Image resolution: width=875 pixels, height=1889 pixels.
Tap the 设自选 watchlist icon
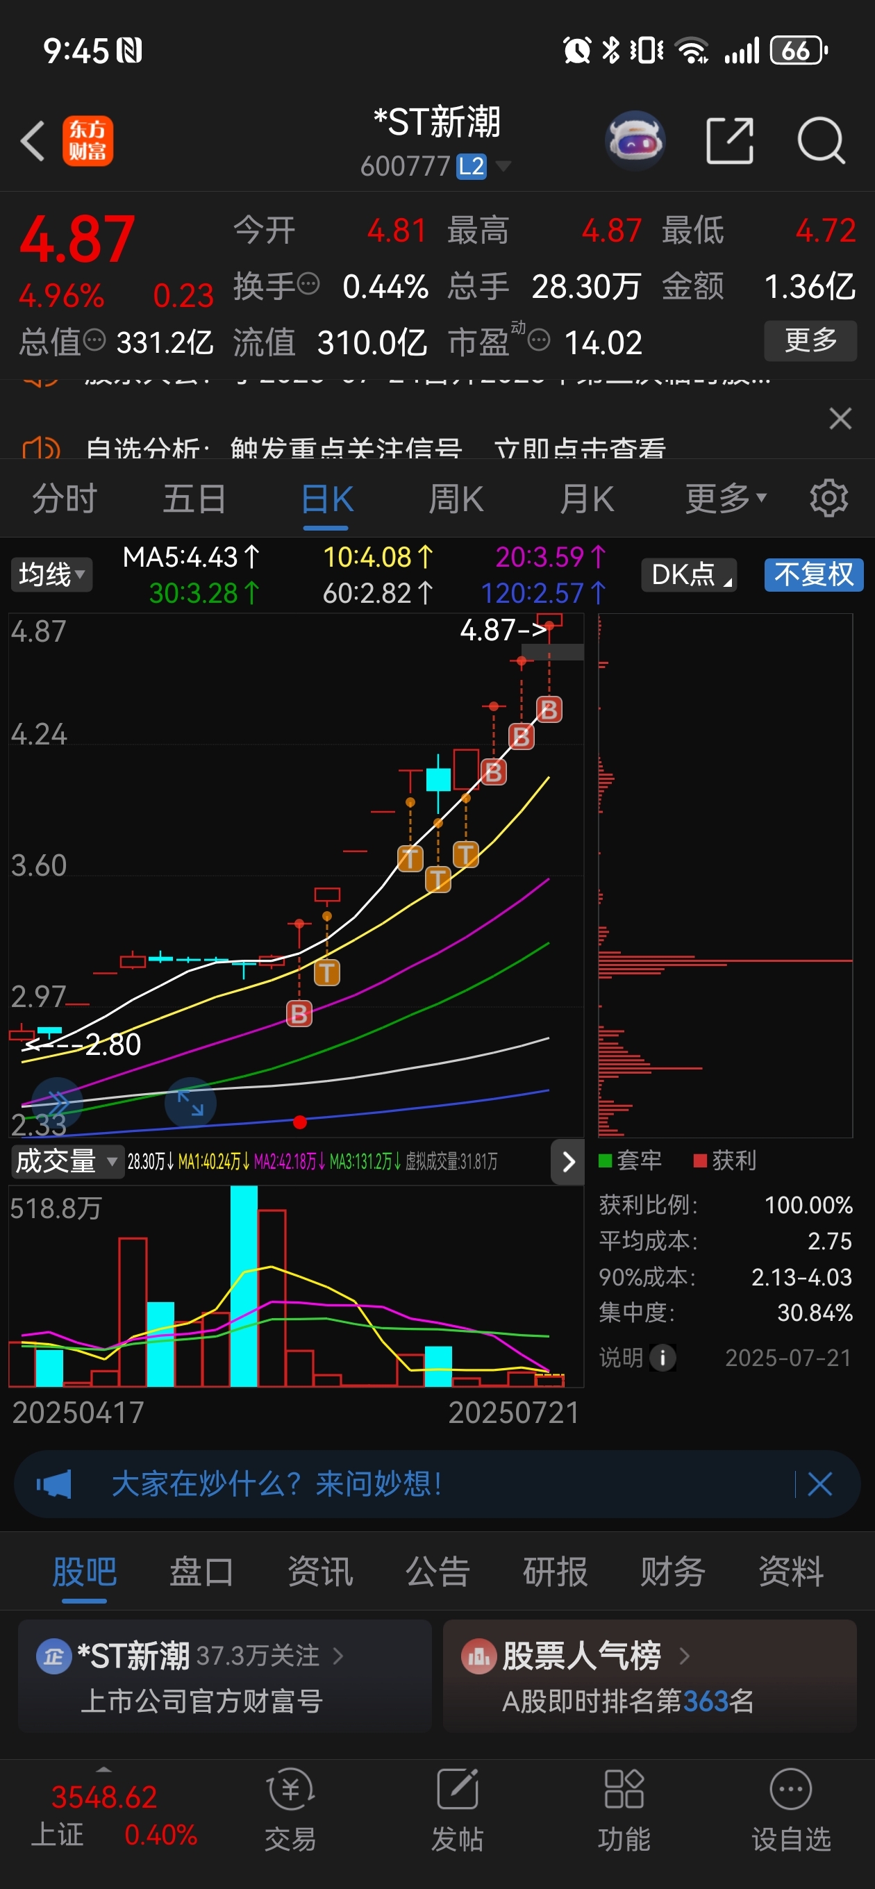point(791,1790)
